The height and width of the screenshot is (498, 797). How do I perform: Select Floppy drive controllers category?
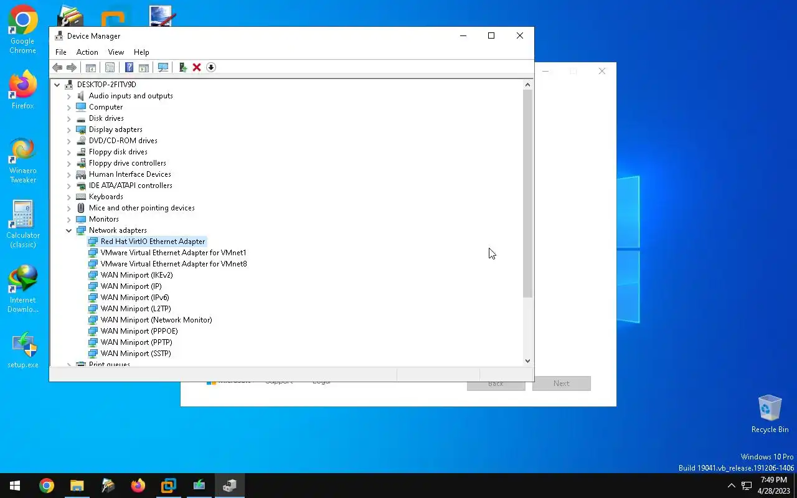[127, 163]
